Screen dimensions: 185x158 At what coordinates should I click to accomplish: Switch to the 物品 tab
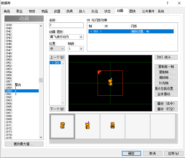(x=46, y=11)
